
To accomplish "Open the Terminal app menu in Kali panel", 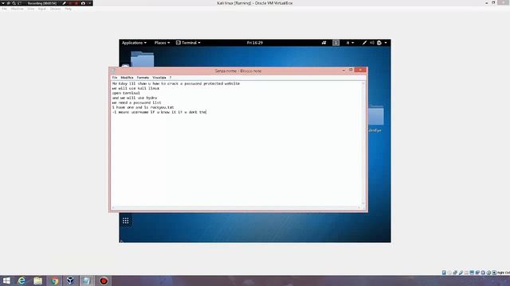I will [x=188, y=43].
